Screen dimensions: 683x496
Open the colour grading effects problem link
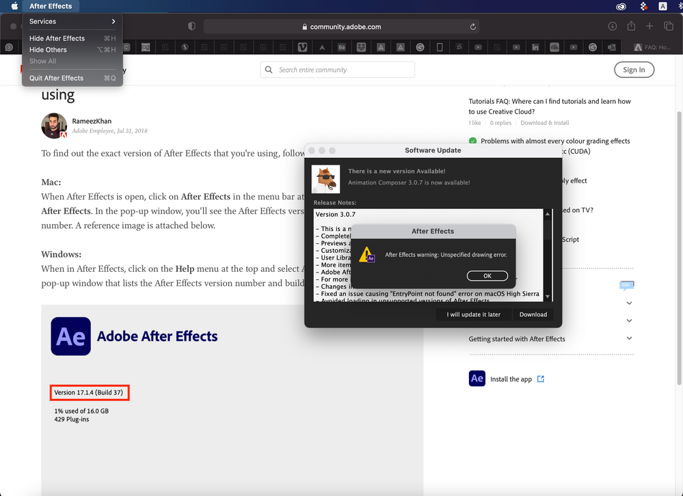pyautogui.click(x=555, y=141)
